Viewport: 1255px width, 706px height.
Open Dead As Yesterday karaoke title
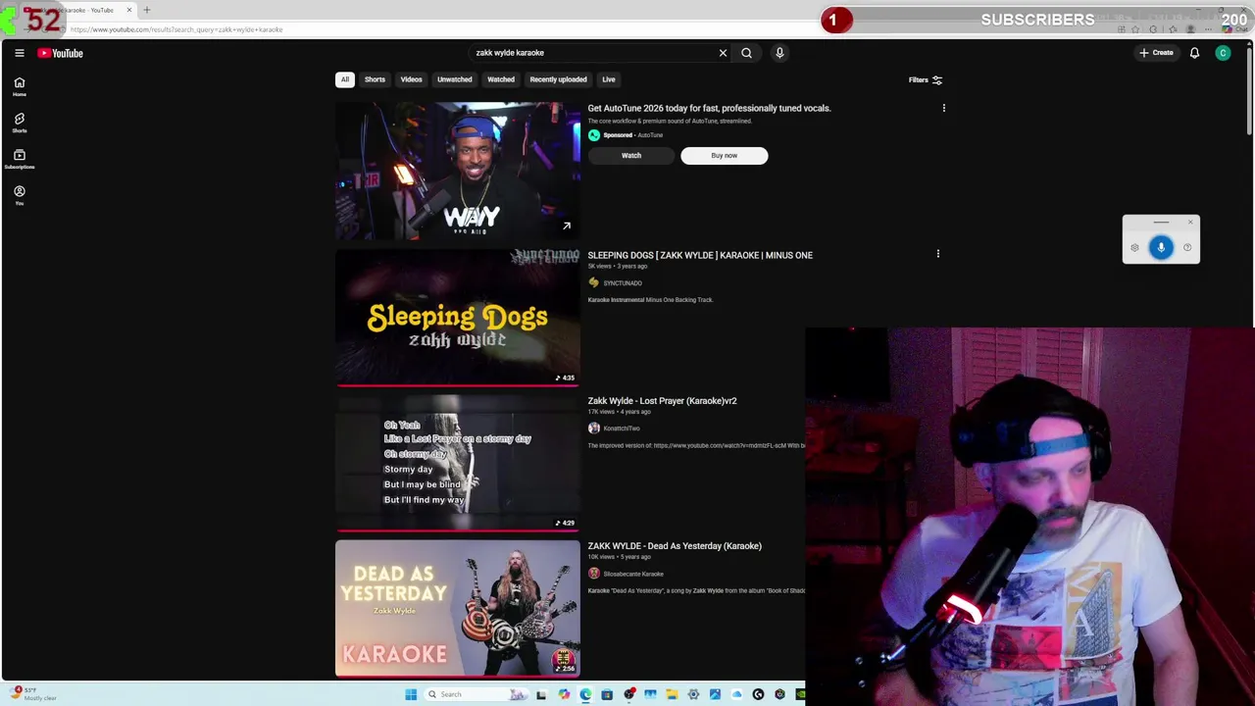[675, 545]
